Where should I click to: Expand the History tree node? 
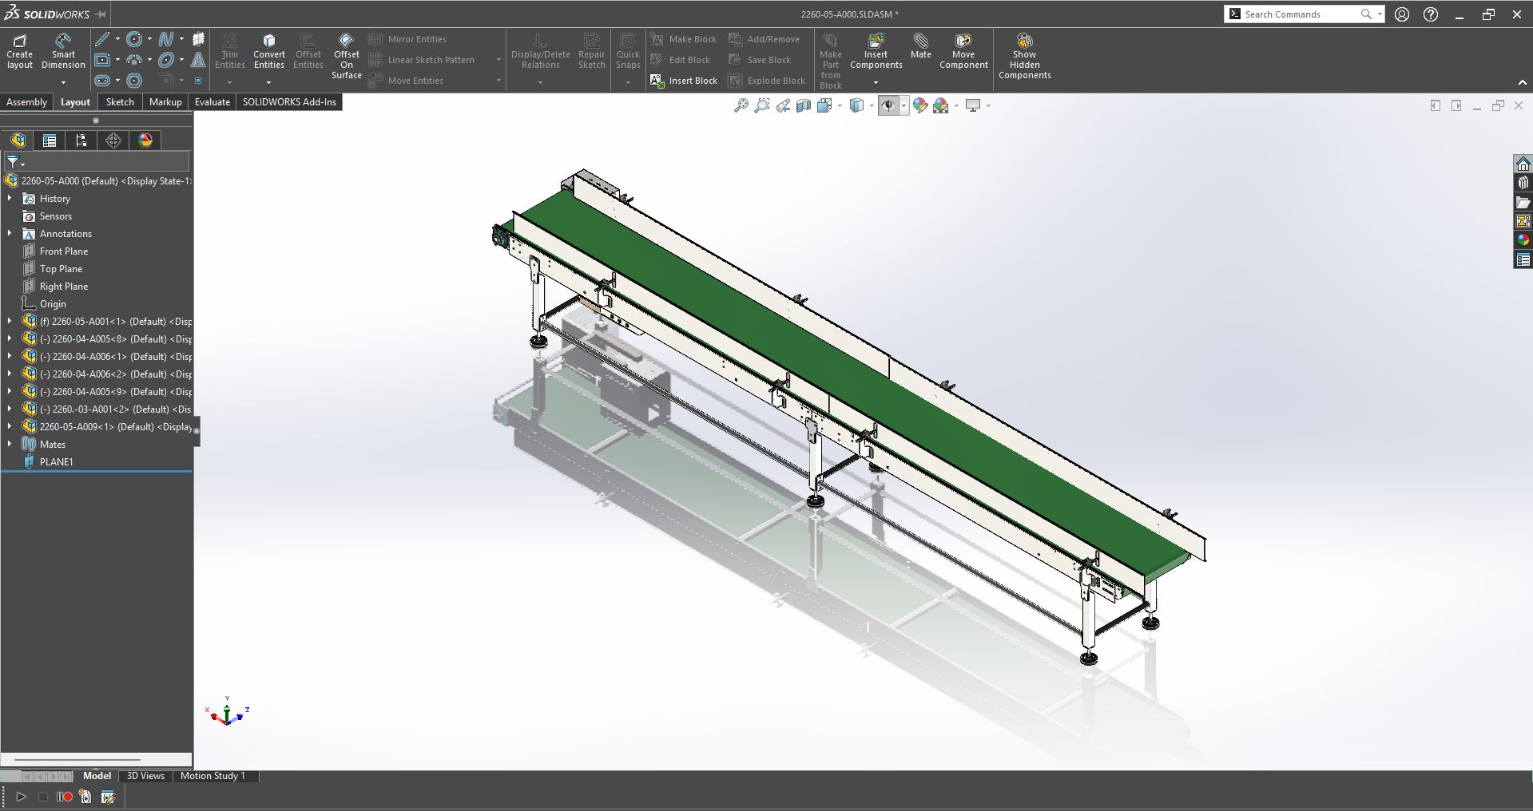[x=10, y=199]
